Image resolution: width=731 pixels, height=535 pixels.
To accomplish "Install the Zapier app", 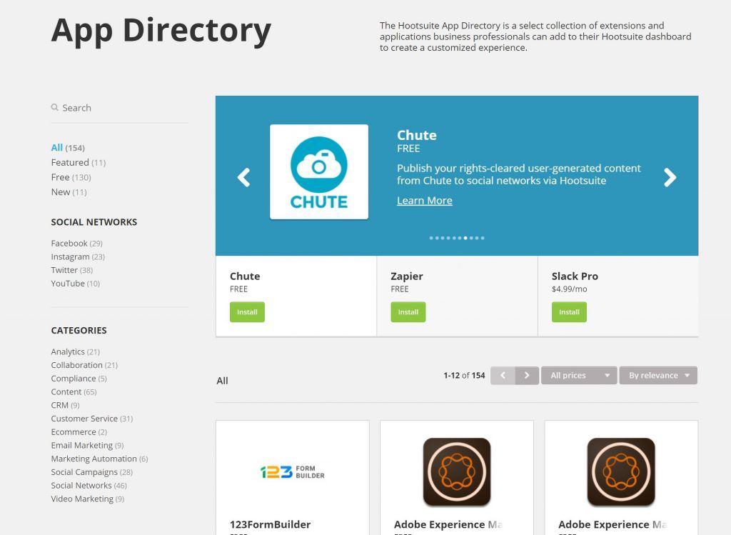I will click(408, 312).
